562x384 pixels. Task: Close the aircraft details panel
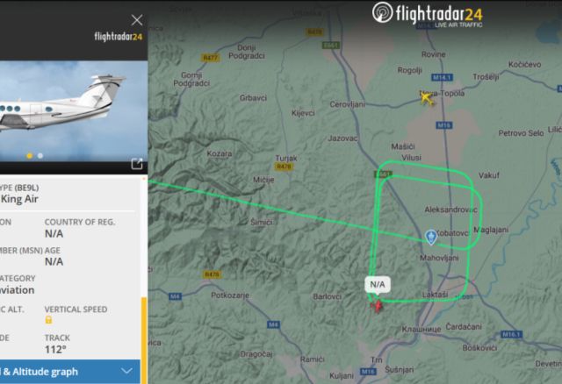click(137, 19)
